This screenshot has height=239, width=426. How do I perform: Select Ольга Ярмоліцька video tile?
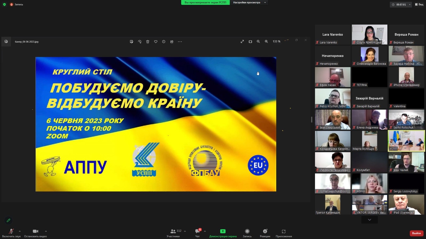370,35
